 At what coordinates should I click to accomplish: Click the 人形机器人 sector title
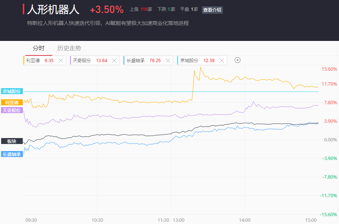53,9
